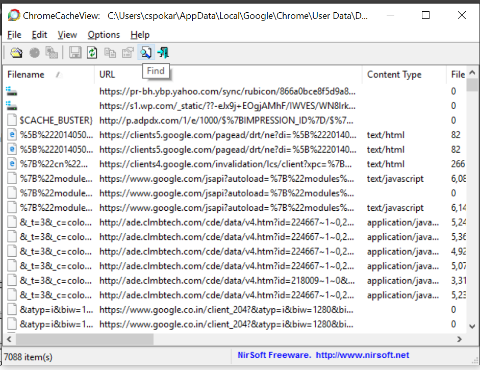The height and width of the screenshot is (370, 480).
Task: Click the Refresh toolbar icon
Action: pyautogui.click(x=92, y=53)
